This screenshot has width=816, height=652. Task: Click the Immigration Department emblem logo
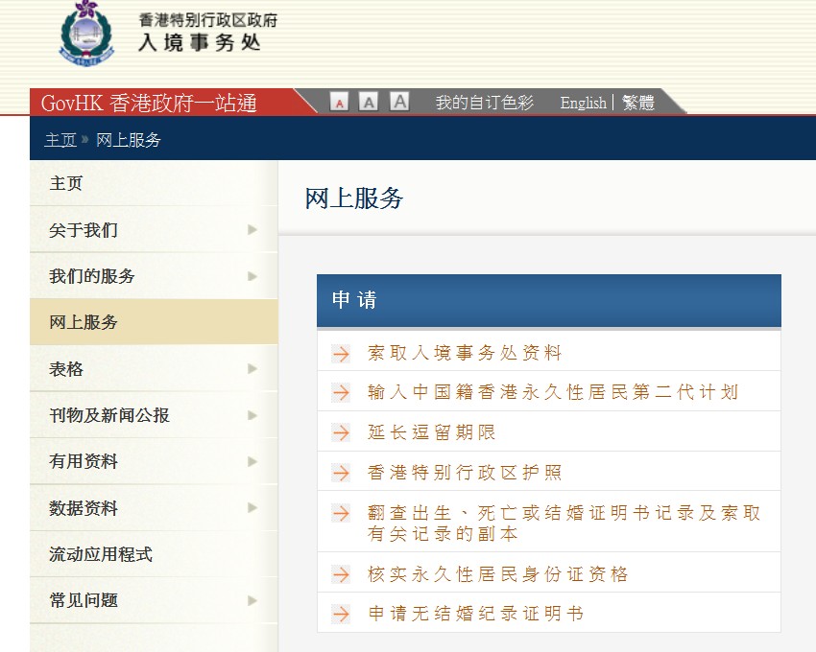[x=87, y=34]
